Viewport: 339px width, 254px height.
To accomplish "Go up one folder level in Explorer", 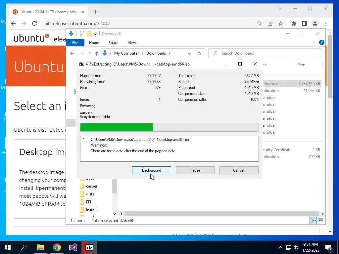I will pyautogui.click(x=97, y=53).
